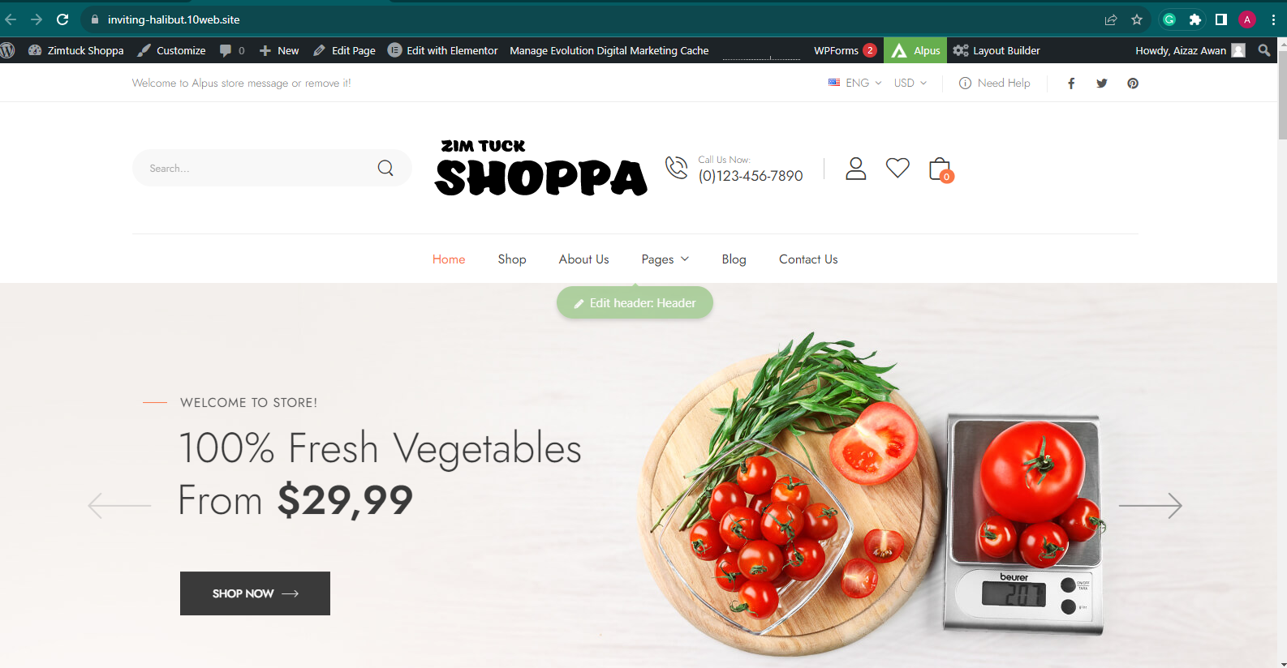Open the About Us menu item

(583, 259)
